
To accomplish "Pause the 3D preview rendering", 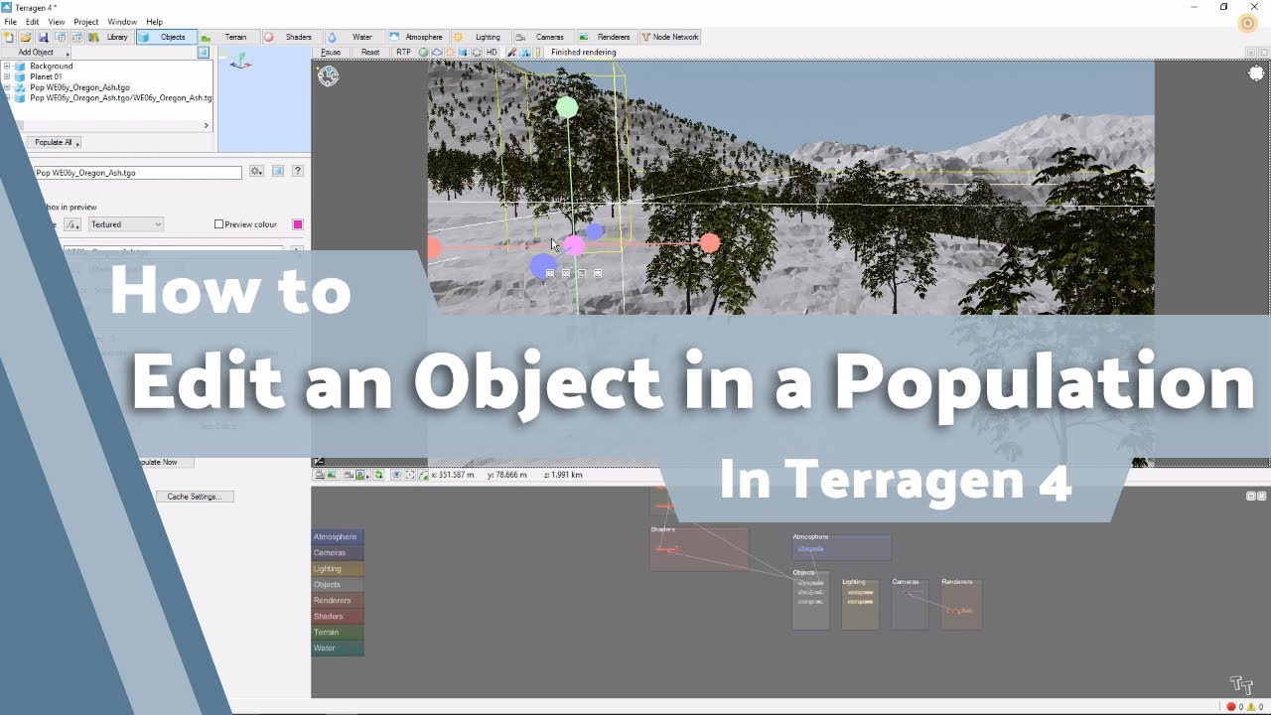I will [x=331, y=52].
